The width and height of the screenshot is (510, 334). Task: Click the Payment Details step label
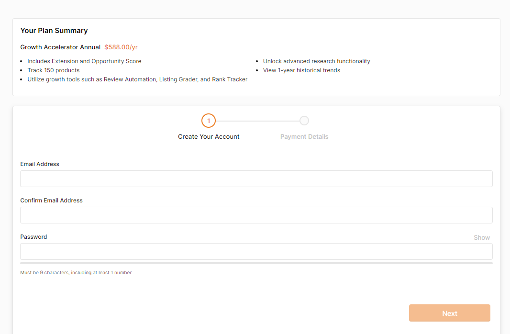tap(304, 136)
